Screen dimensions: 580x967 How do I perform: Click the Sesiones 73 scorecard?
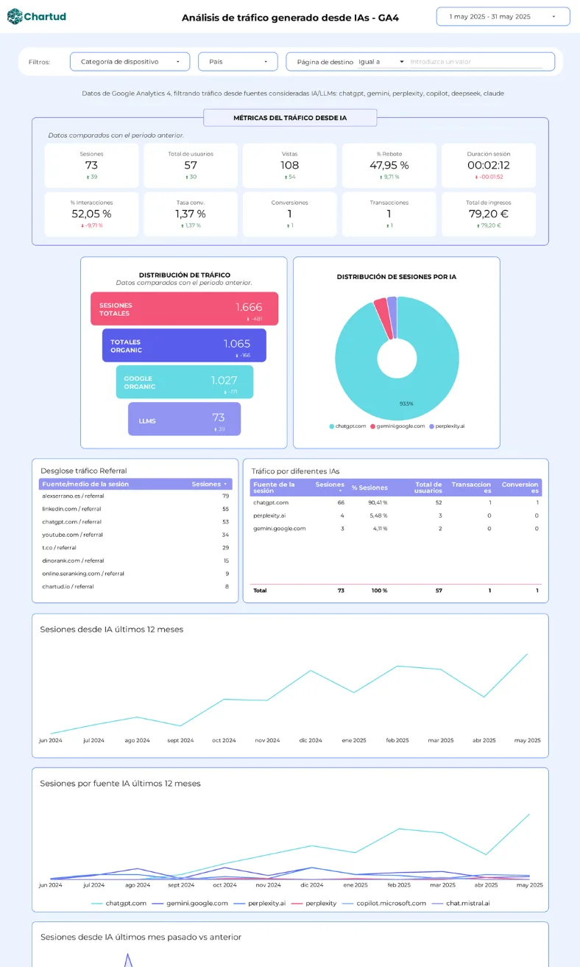pos(91,166)
